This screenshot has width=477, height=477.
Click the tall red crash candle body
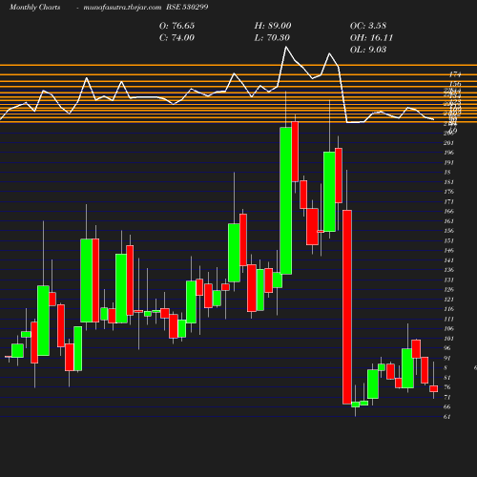(347, 307)
